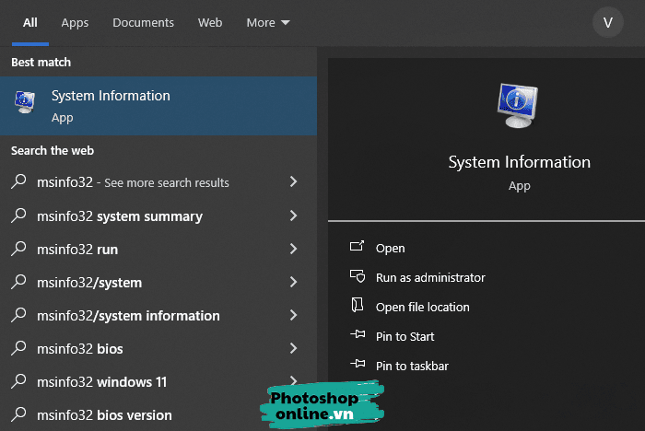Switch to the Documents tab

143,23
